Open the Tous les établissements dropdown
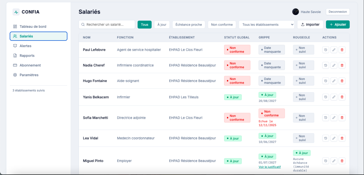 click(267, 25)
